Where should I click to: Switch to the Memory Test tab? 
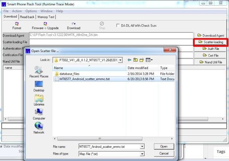click(46, 17)
